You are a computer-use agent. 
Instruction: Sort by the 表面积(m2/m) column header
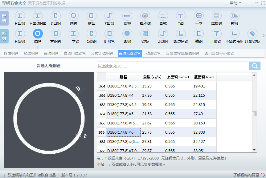click(x=178, y=77)
